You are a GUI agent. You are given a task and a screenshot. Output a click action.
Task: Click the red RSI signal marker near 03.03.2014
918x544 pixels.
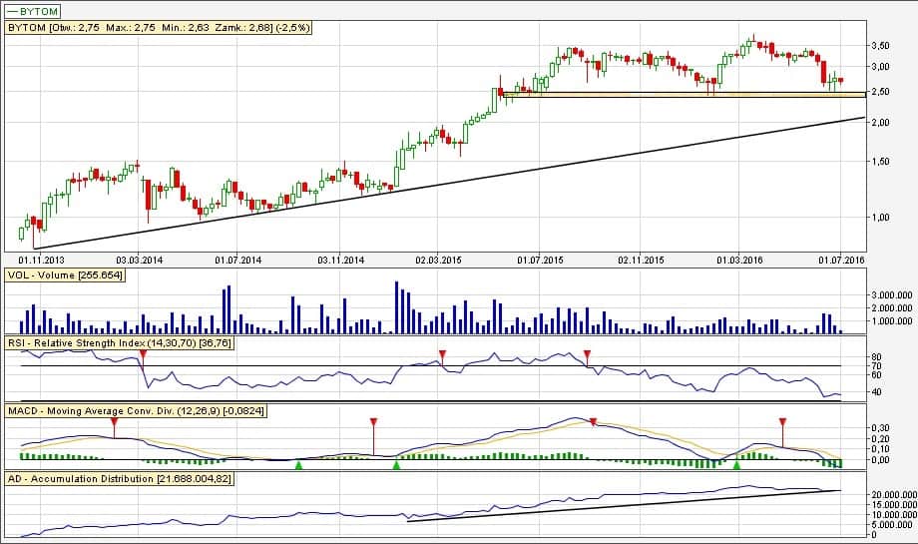click(144, 354)
